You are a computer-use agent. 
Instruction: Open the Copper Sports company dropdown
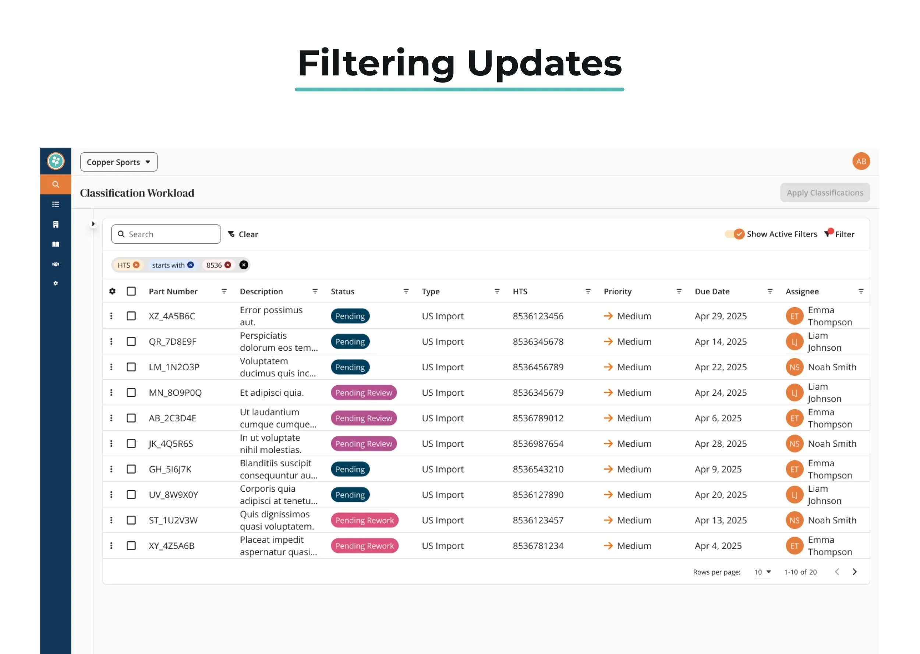click(119, 162)
